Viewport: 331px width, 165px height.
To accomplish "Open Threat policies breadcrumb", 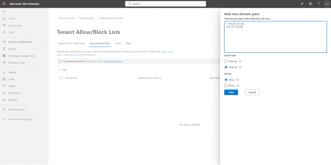I will 87,18.
